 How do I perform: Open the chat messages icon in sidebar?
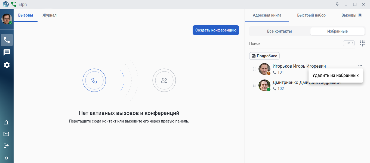pos(7,52)
